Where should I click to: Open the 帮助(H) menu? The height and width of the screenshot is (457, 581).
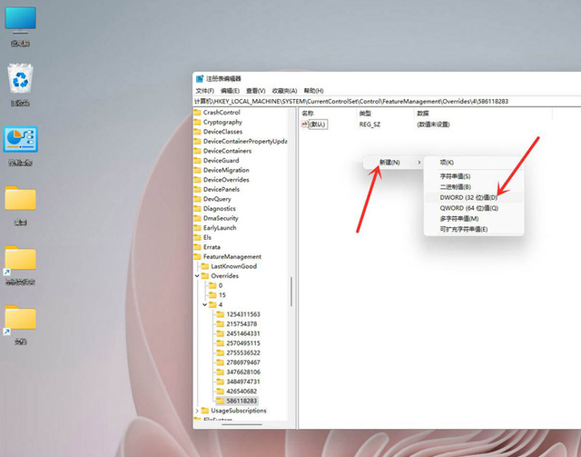coord(314,91)
